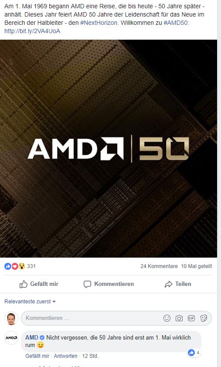Open the #AMD50 hashtag link
221x367 pixels.
(176, 23)
